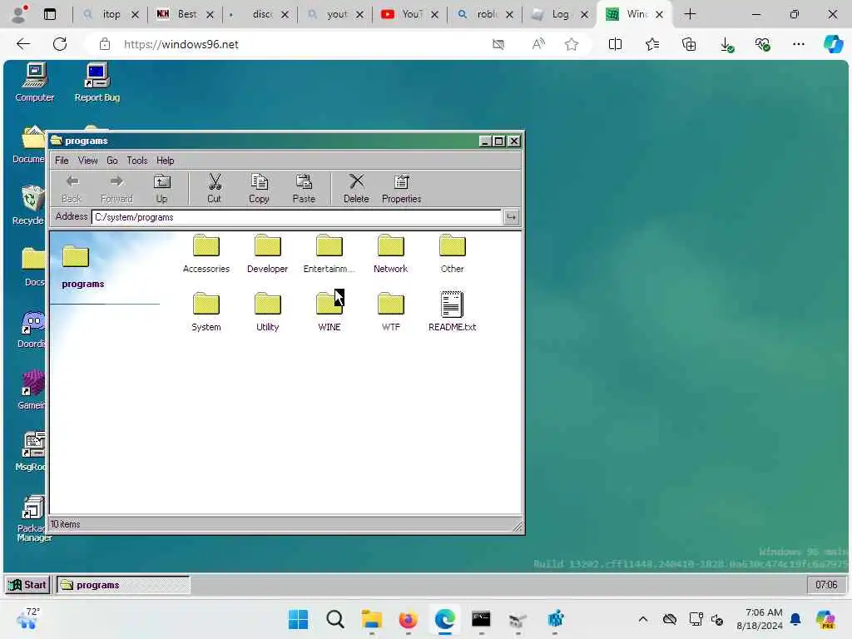The height and width of the screenshot is (639, 852).
Task: Minimize the programs window
Action: point(485,141)
